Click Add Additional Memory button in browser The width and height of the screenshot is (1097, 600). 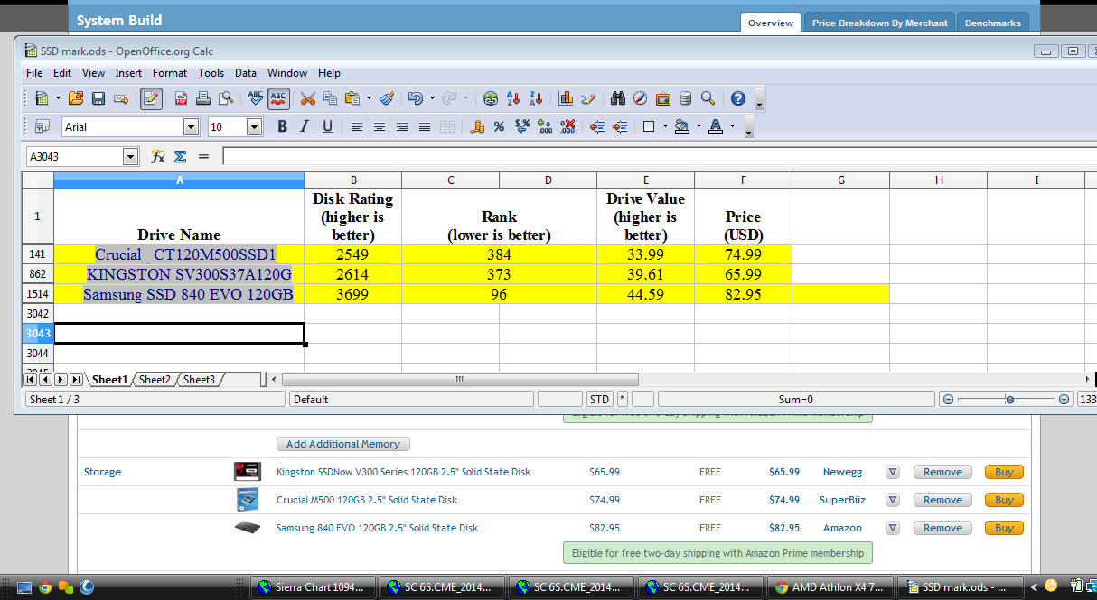click(343, 444)
